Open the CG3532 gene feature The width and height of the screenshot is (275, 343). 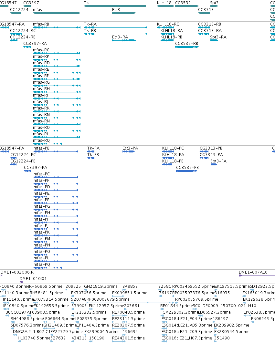point(187,6)
